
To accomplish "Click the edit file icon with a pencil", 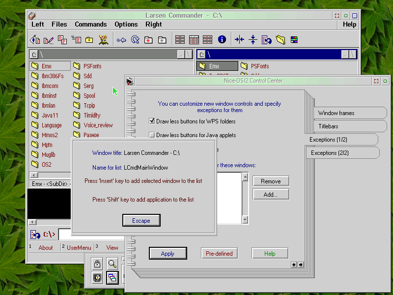I will (x=49, y=40).
